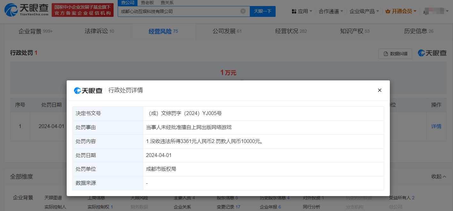Click the dialog's 处罚日期 2024-04-01 value
Image resolution: width=453 pixels, height=211 pixels.
[x=159, y=155]
